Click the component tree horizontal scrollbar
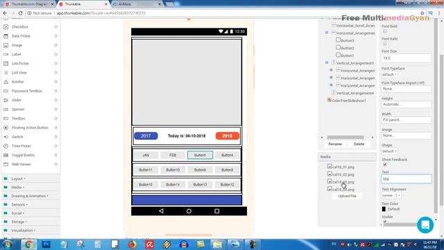 [345, 137]
